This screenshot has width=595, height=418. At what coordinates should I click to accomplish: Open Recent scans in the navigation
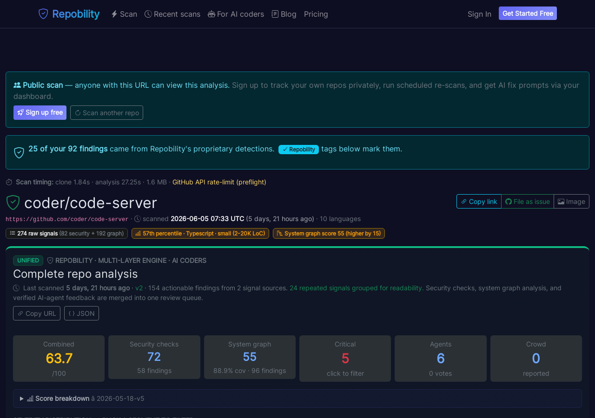tap(172, 14)
